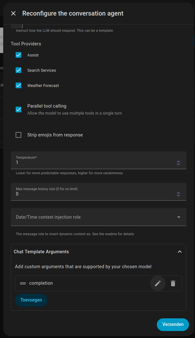Collapse the Chat Template Arguments section
The image size is (195, 338).
pos(180,252)
